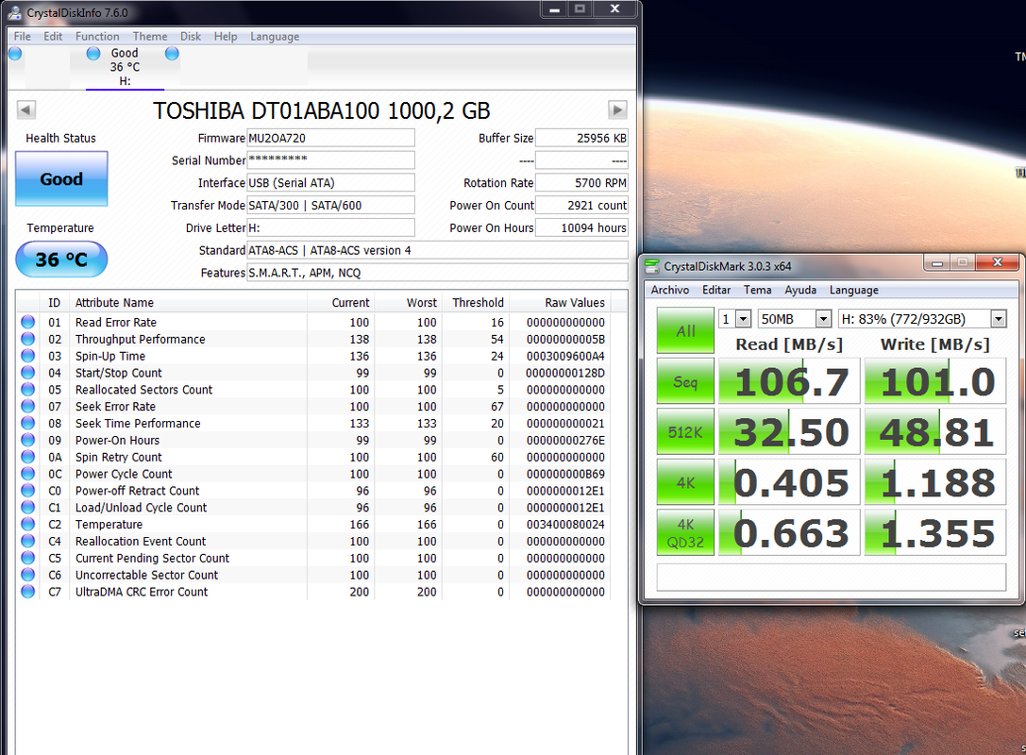The height and width of the screenshot is (755, 1026).
Task: Open Disk menu in CrystalDiskInfo
Action: (191, 37)
